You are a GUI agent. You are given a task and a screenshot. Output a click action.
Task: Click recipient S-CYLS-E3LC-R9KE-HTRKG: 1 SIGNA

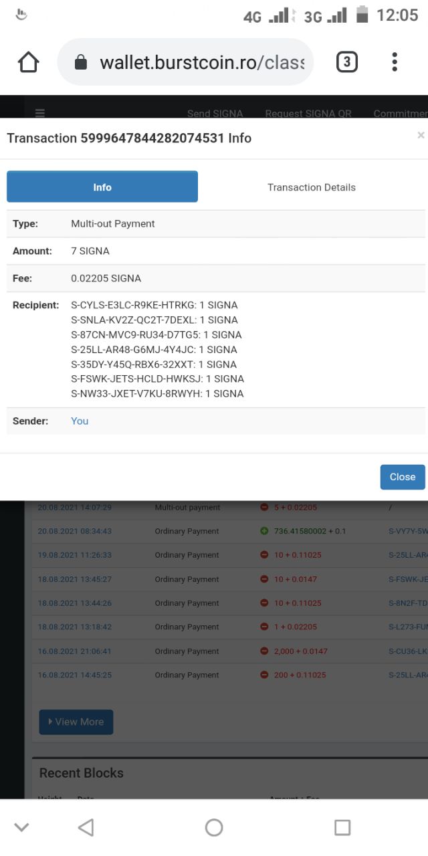pos(154,305)
